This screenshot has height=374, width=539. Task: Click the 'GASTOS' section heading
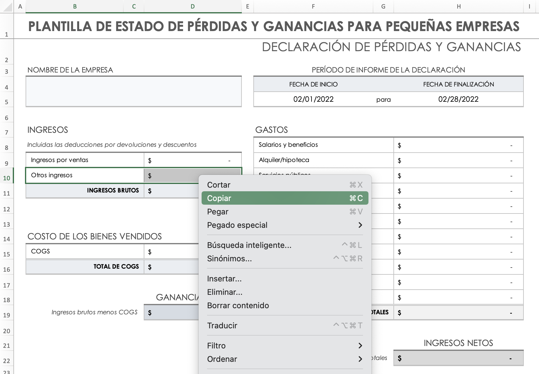272,130
